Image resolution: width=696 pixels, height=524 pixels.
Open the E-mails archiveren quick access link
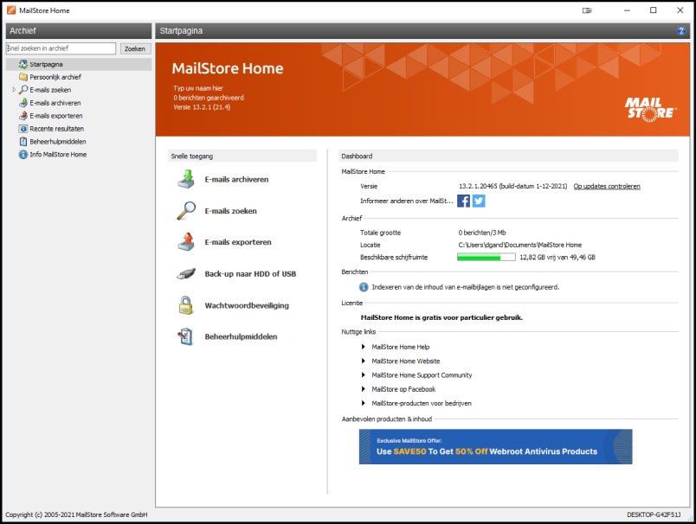pyautogui.click(x=236, y=180)
